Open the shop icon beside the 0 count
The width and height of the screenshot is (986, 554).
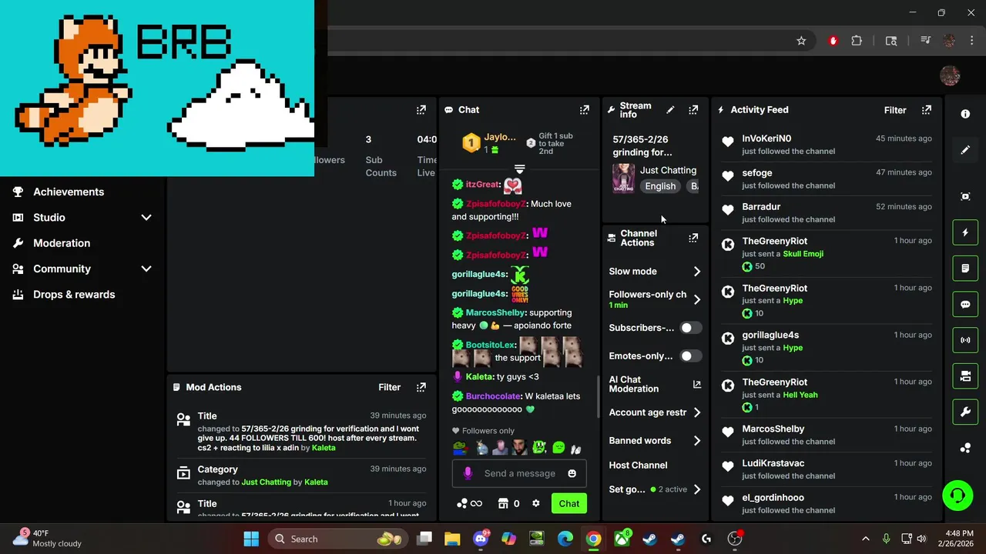tap(503, 503)
